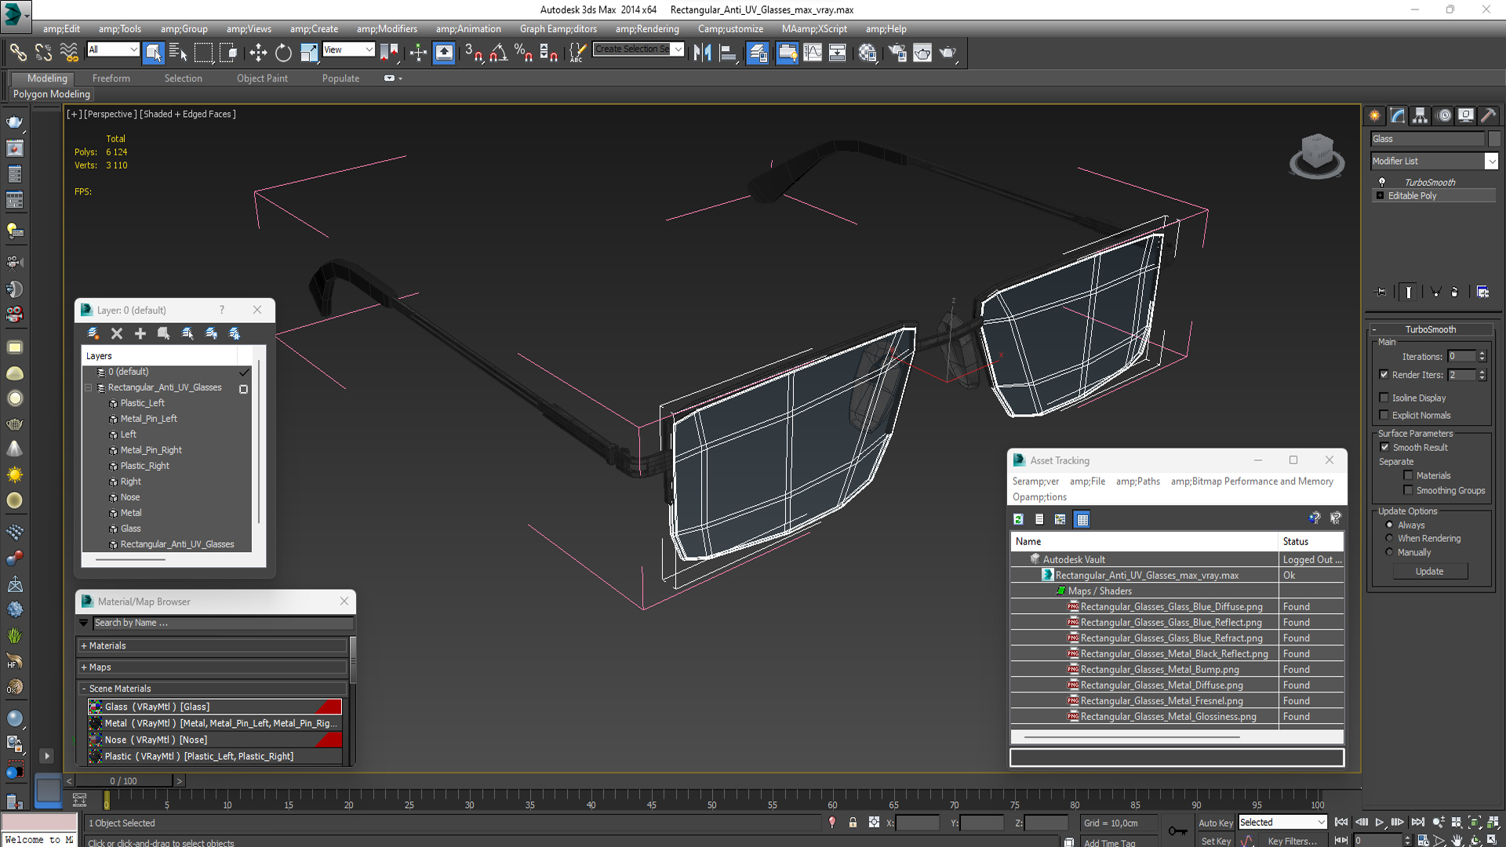Open the Display command panel tab
This screenshot has width=1506, height=847.
pos(1465,115)
